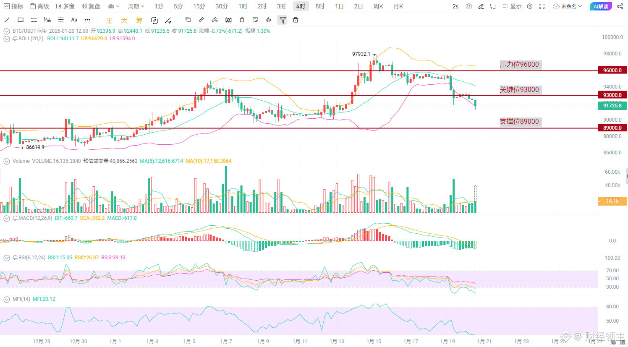Click the note edit icon
The height and width of the screenshot is (347, 628).
tap(255, 20)
